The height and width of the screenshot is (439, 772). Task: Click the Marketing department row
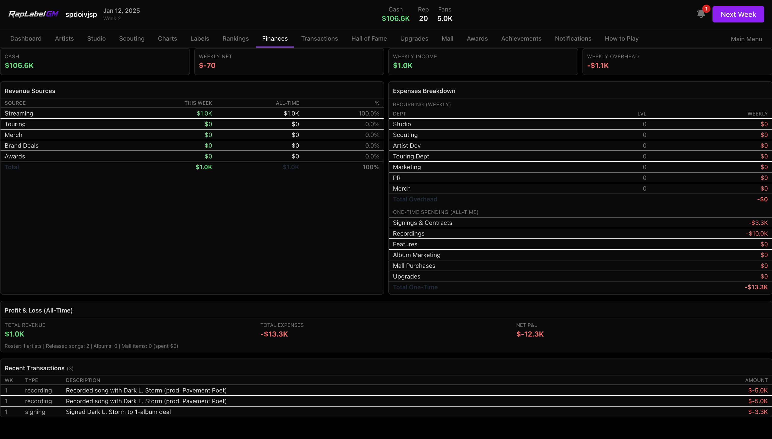[580, 167]
